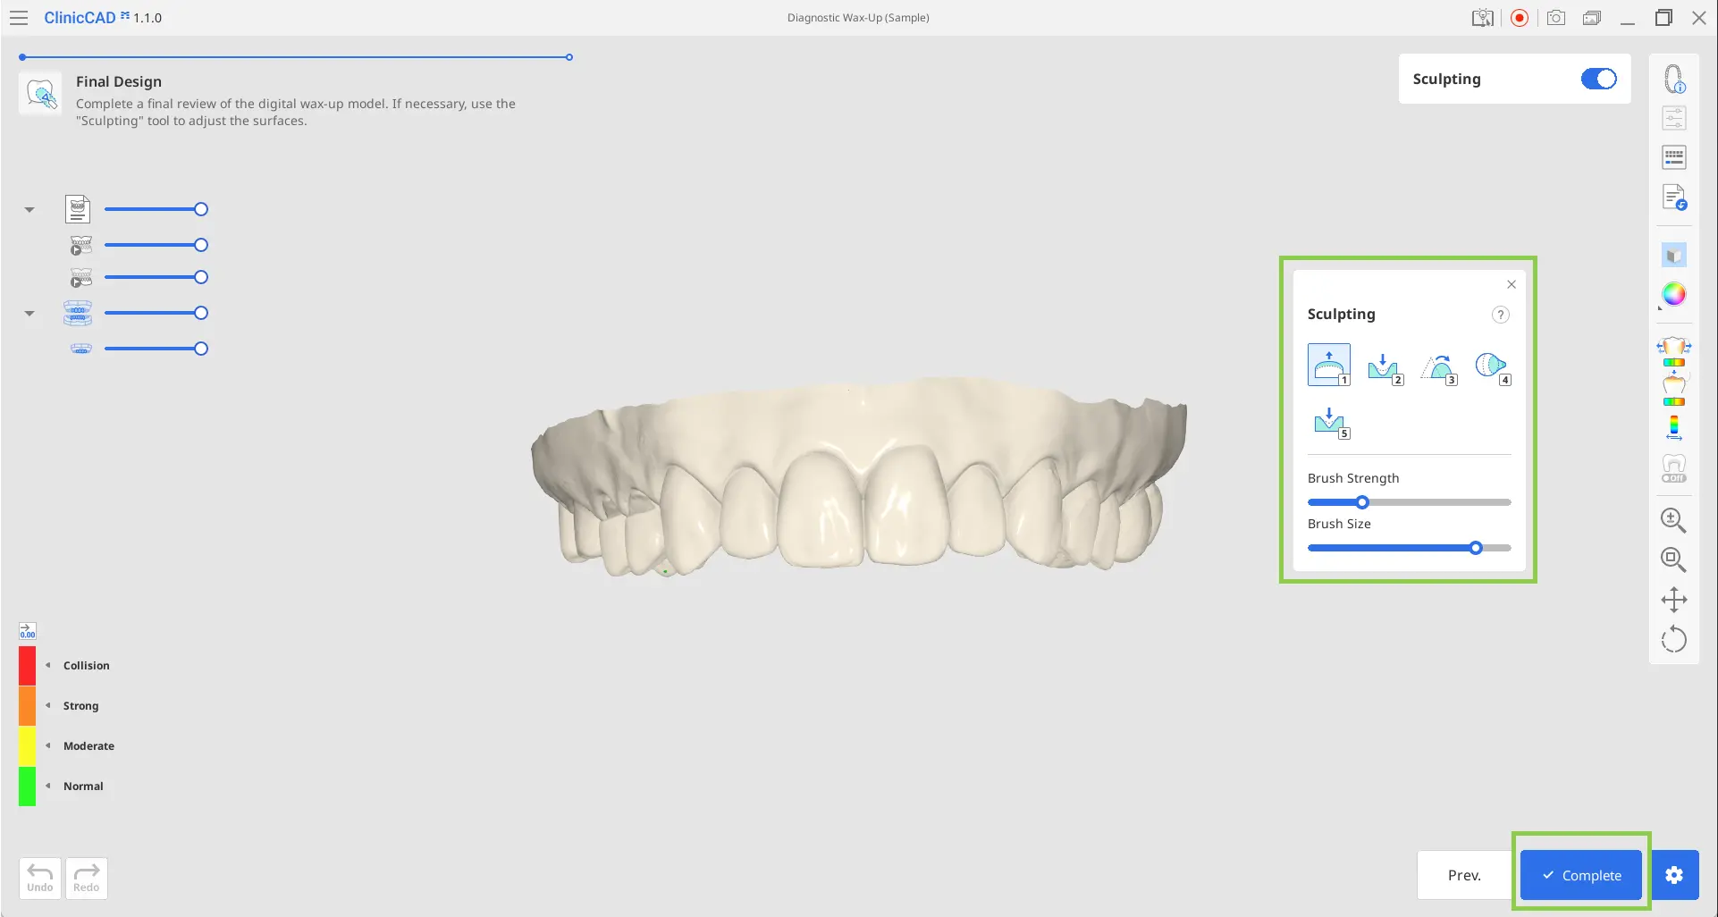The width and height of the screenshot is (1718, 917).
Task: Open blue gear settings button
Action: point(1674,875)
